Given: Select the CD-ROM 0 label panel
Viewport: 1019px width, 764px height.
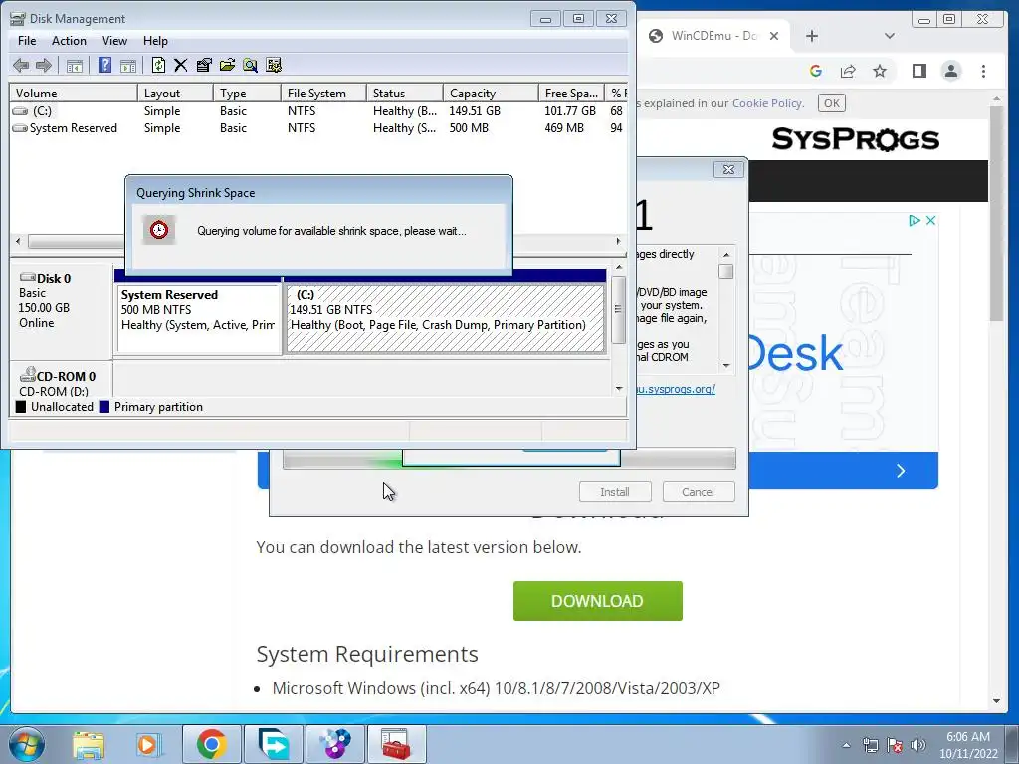Looking at the screenshot, I should [62, 379].
